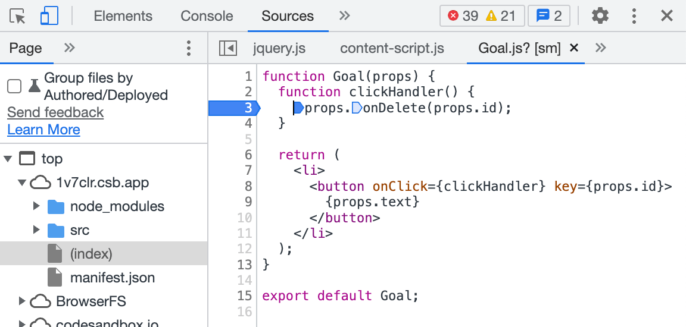
Task: Click the "return (" statement
Action: (x=309, y=155)
